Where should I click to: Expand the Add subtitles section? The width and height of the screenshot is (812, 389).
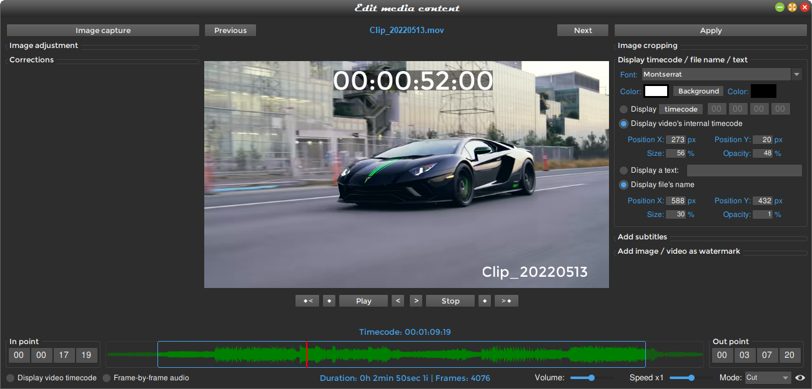[x=642, y=237]
